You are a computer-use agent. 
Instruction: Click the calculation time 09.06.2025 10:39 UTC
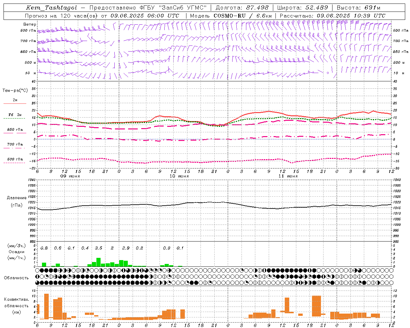(x=351, y=16)
